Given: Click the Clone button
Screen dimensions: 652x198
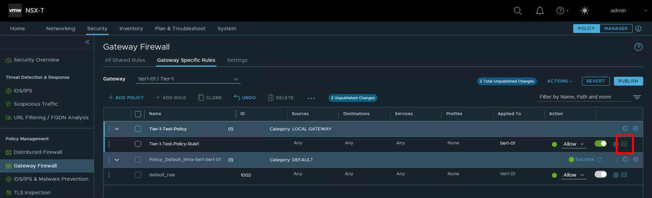Looking at the screenshot, I should (210, 98).
